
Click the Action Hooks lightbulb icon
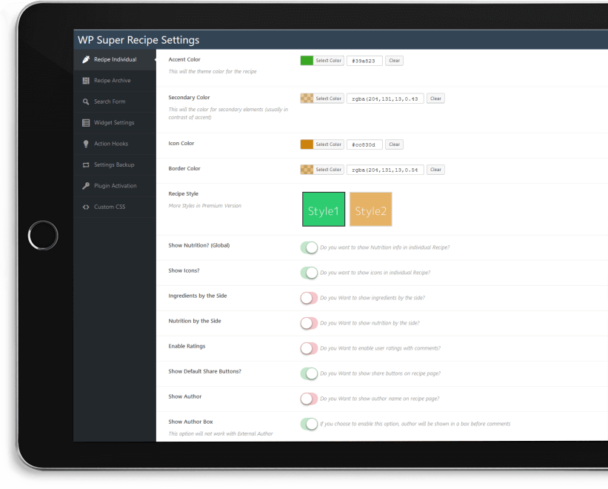pos(86,144)
